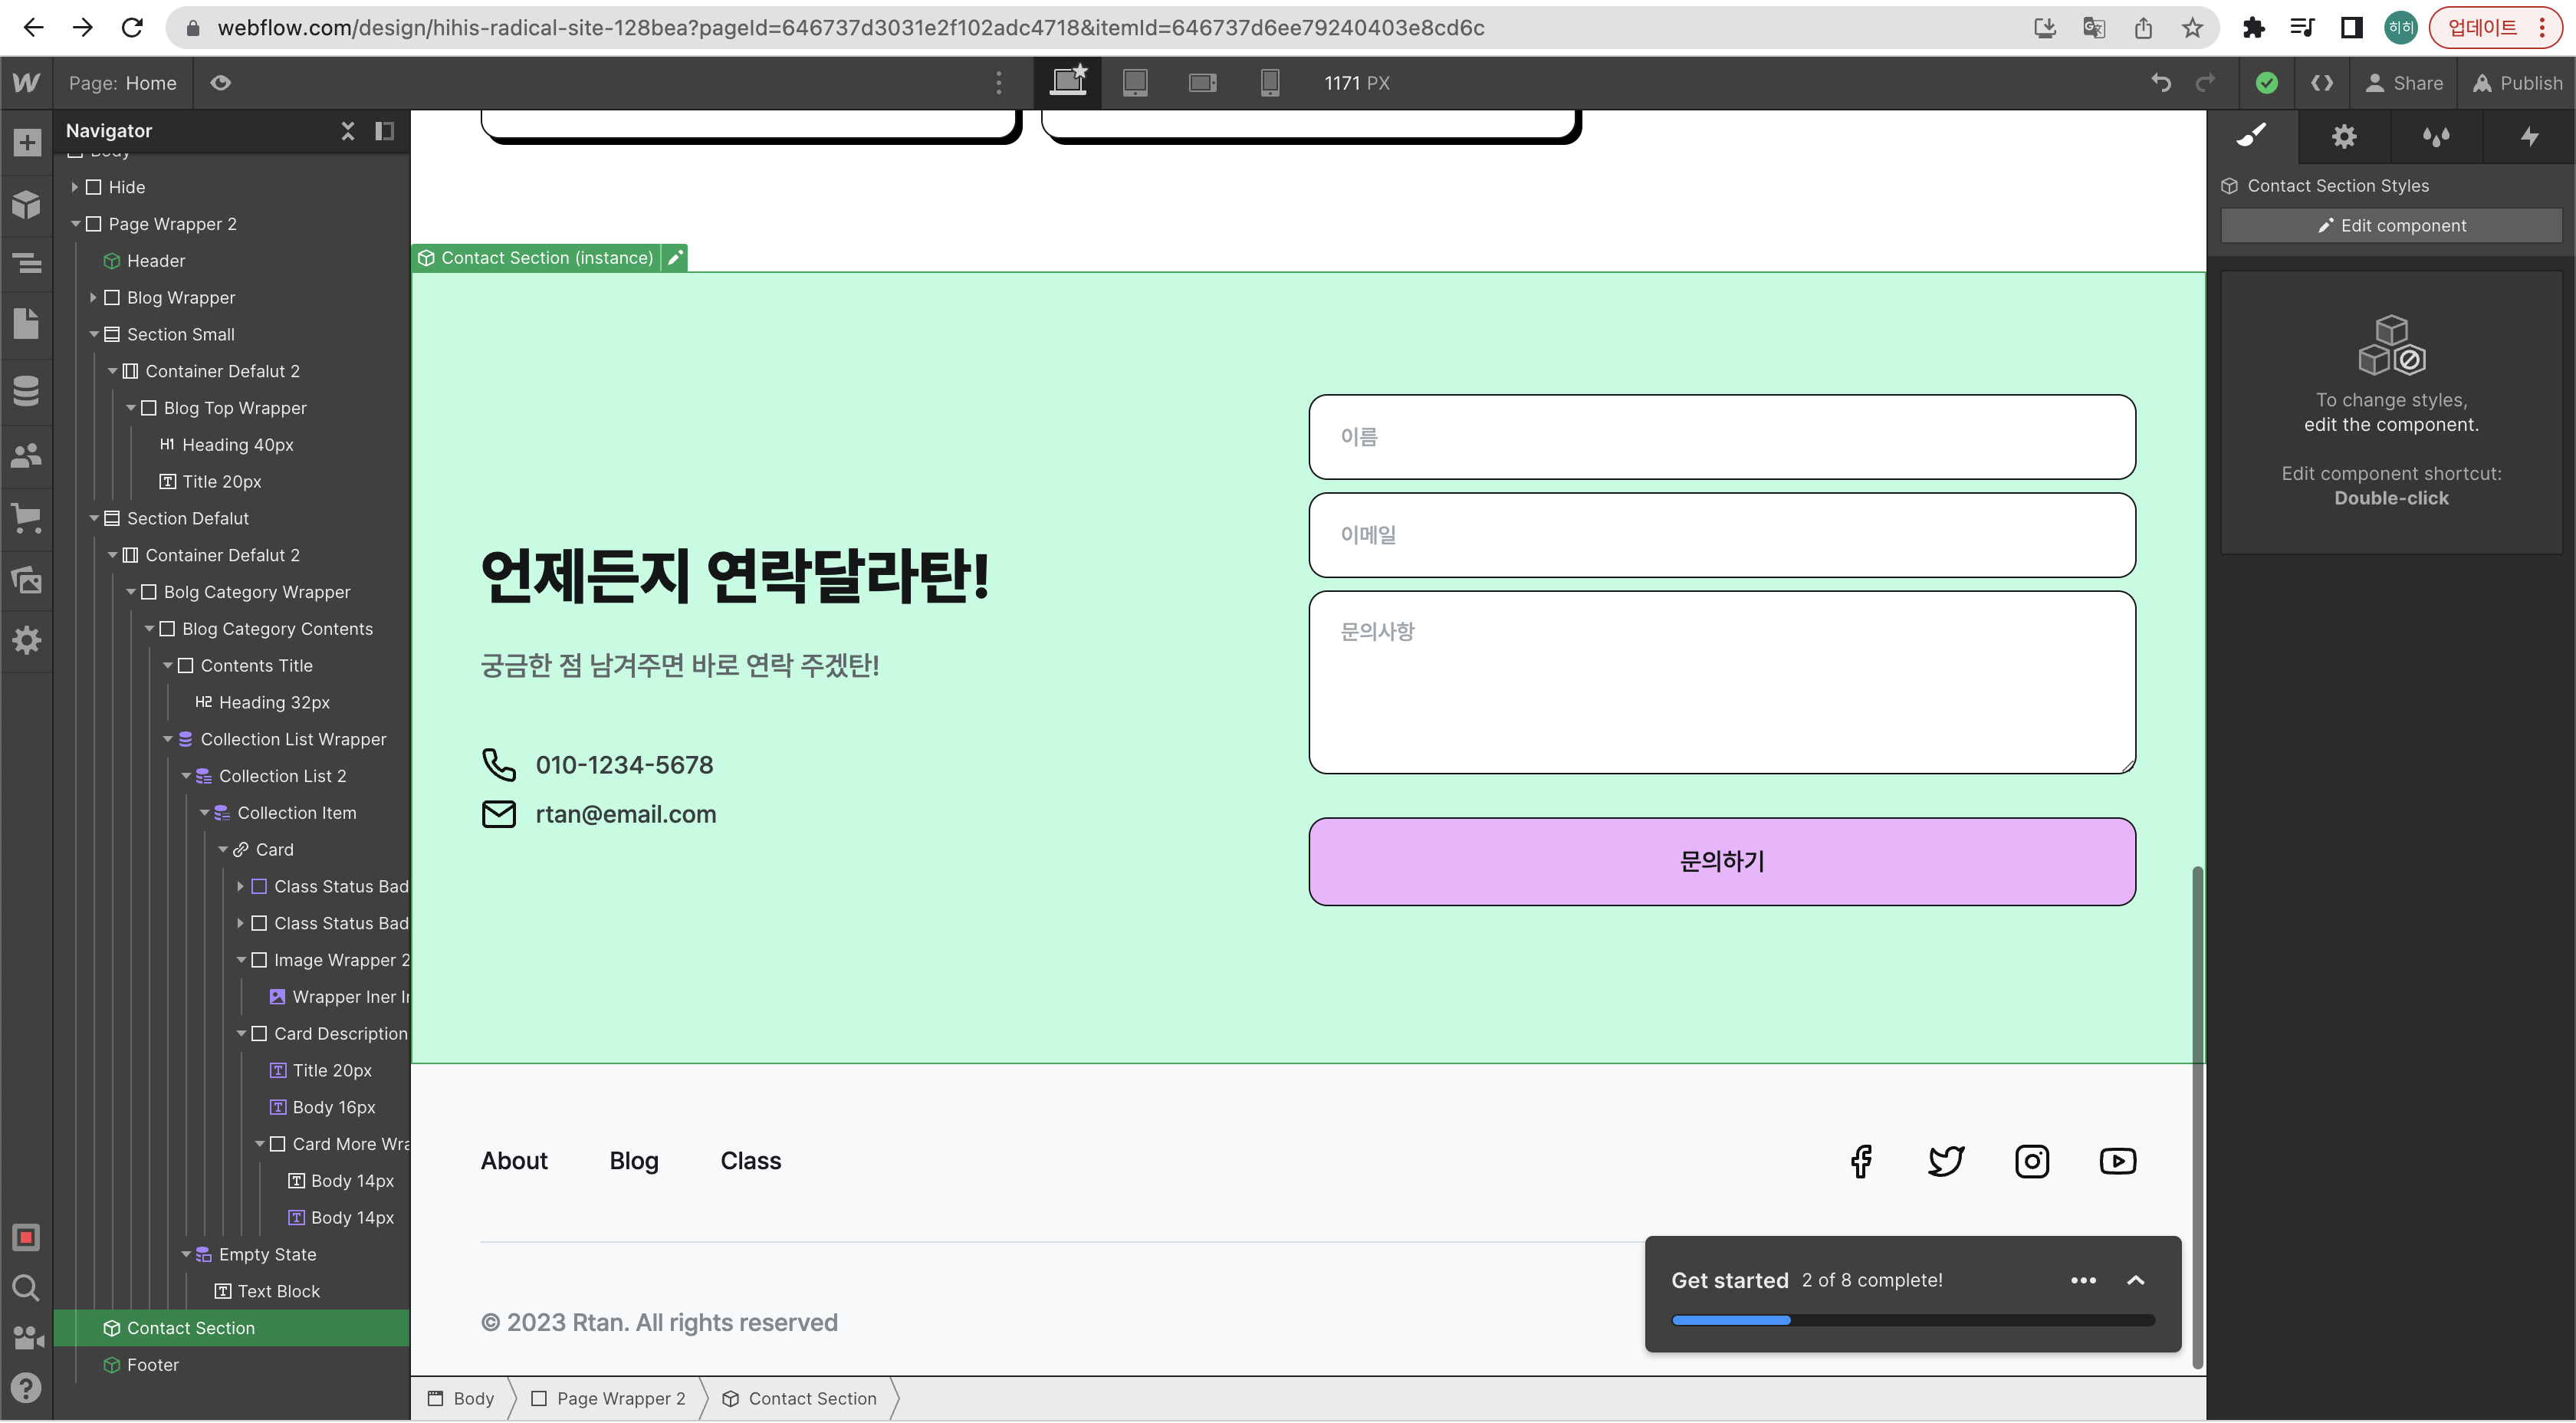Image resolution: width=2576 pixels, height=1423 pixels.
Task: Collapse the Get started checklist chevron
Action: [2135, 1280]
